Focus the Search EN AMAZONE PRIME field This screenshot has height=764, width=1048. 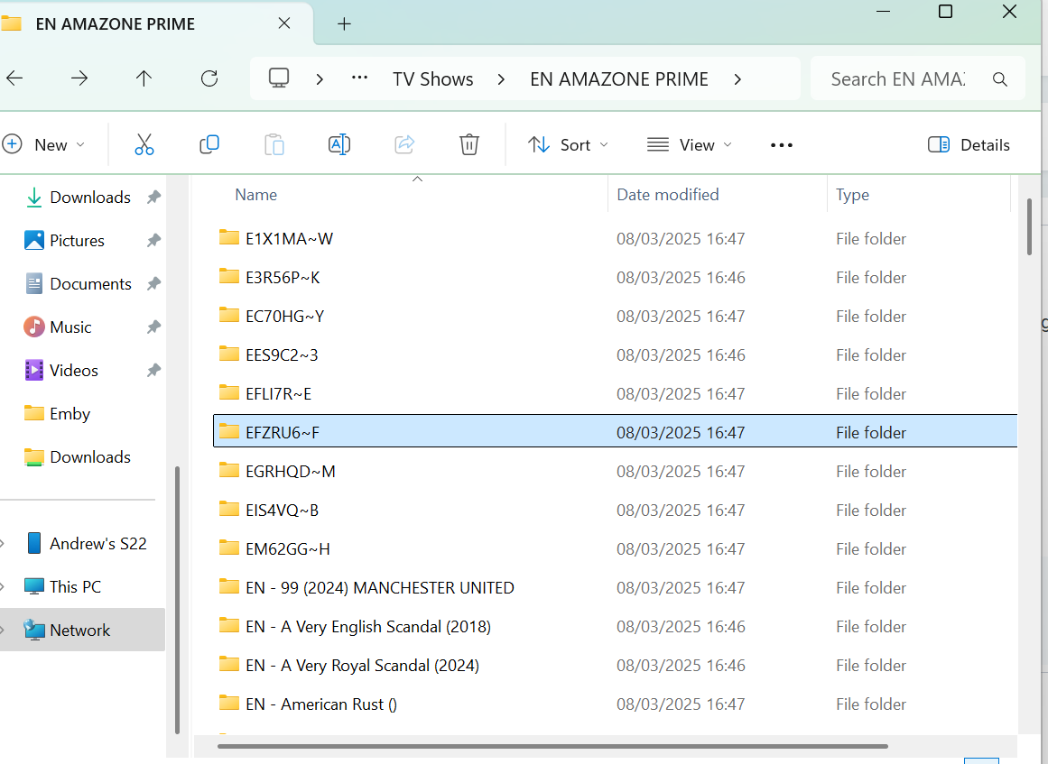pos(918,78)
